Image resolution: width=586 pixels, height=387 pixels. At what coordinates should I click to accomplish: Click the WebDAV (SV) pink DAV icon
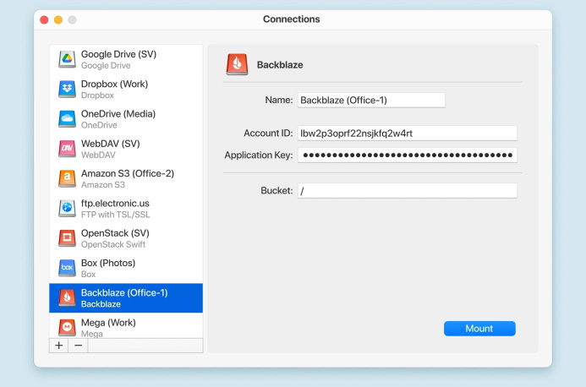click(x=67, y=149)
